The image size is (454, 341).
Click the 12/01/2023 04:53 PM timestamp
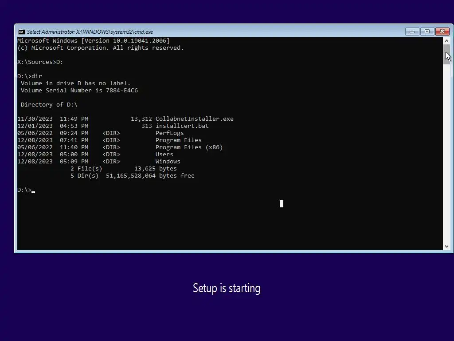[x=53, y=126]
